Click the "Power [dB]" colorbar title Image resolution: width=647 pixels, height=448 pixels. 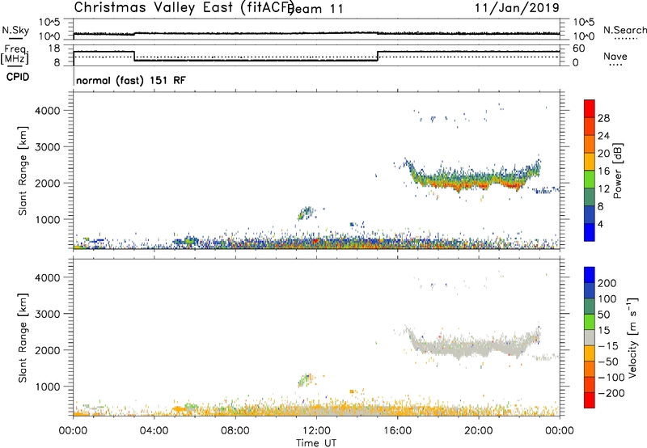point(618,171)
